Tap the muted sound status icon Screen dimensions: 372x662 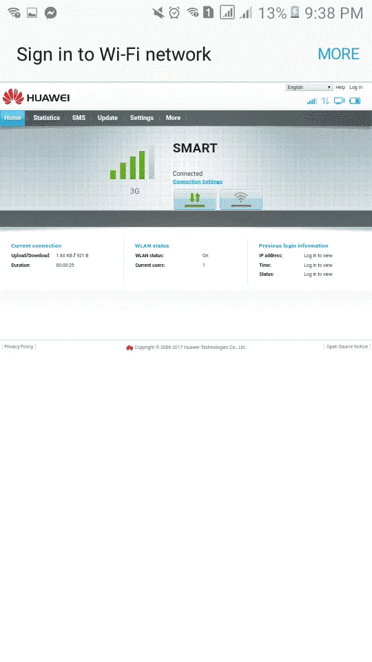point(158,13)
